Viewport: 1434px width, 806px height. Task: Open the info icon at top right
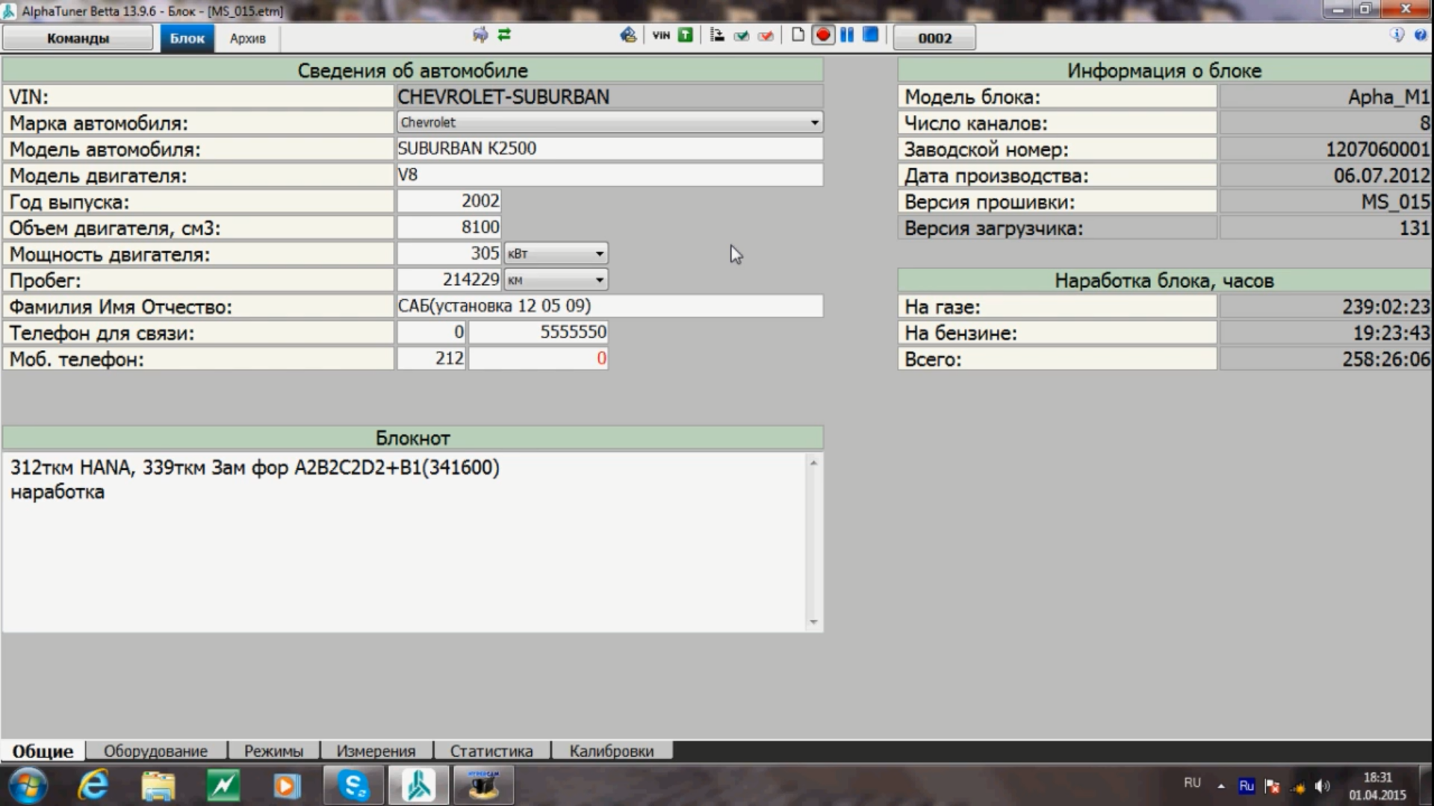1397,35
